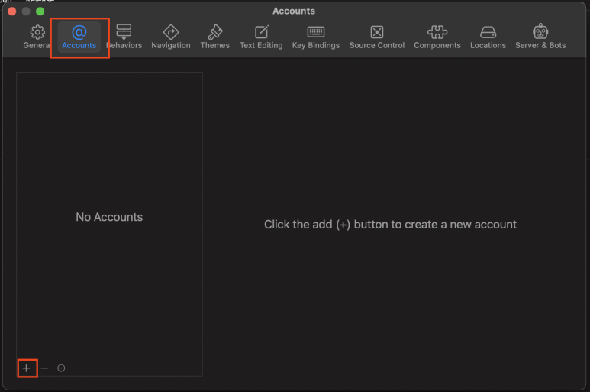Zoom the Accounts window with green button
Screen dimensions: 590x392
(40, 11)
